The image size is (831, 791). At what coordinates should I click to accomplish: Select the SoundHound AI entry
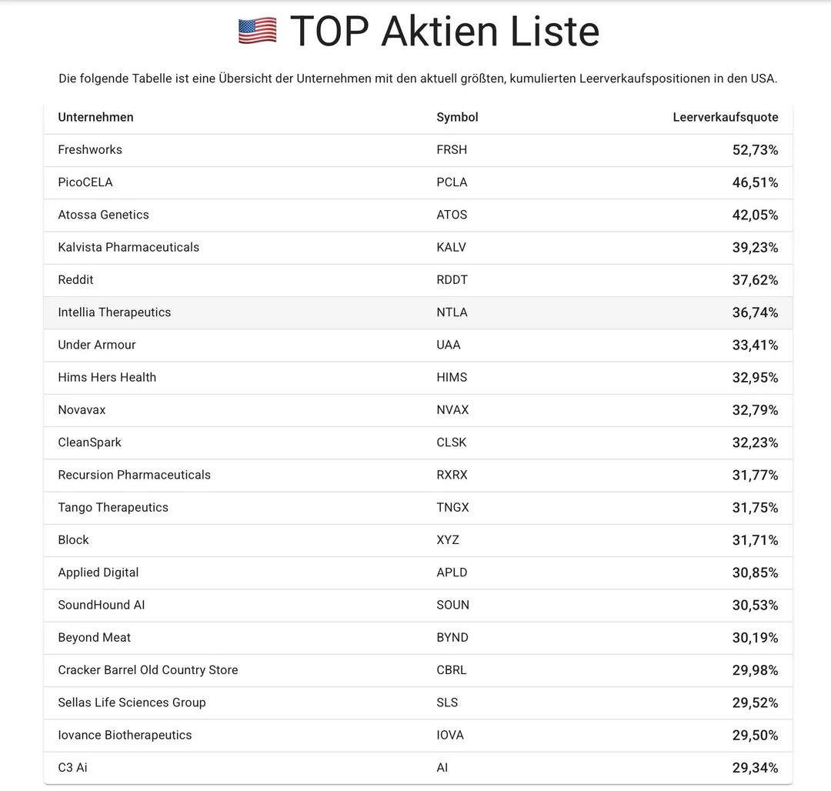point(102,605)
